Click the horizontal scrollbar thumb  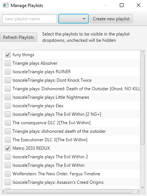tap(69, 192)
